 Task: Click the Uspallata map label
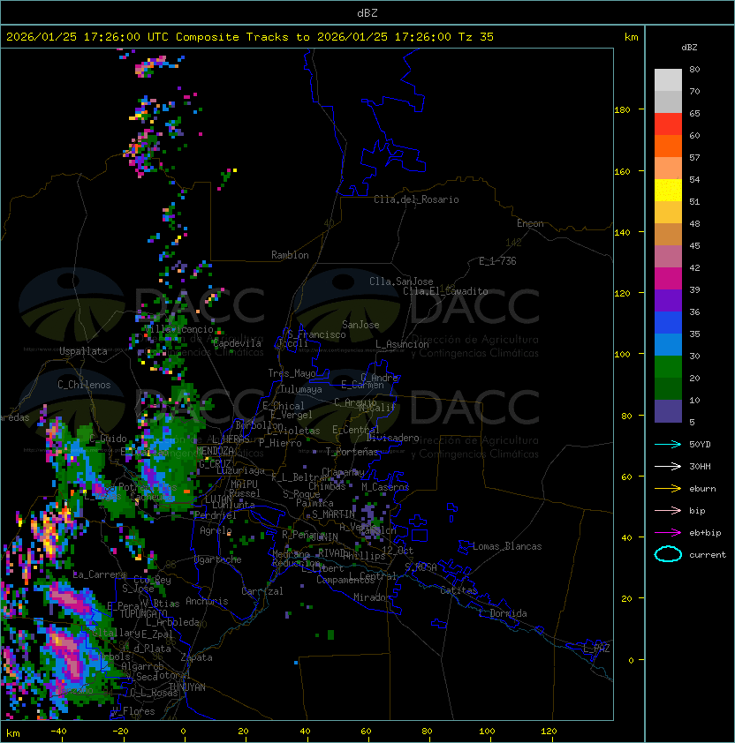(x=83, y=351)
